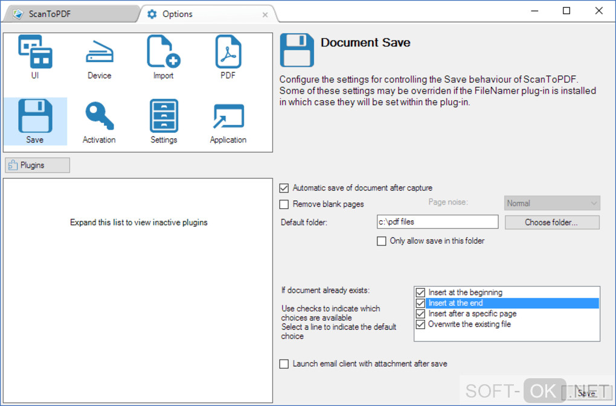Enable Launch email client after save
The height and width of the screenshot is (406, 616).
tap(284, 364)
